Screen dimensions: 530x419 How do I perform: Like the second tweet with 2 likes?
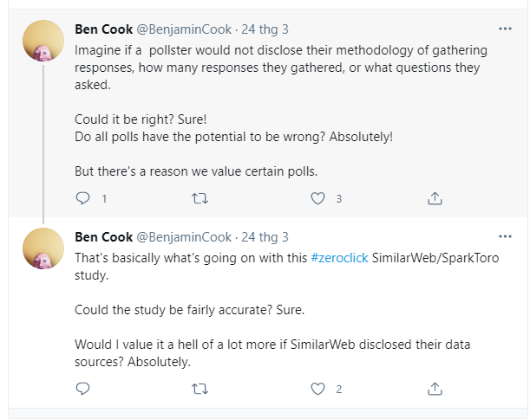click(x=317, y=389)
